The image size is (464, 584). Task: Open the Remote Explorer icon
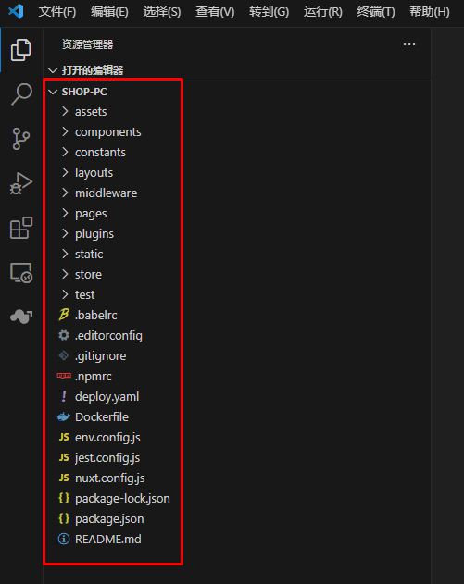point(21,273)
